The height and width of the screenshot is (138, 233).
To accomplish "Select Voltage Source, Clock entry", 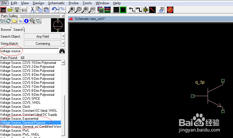I will (15, 107).
